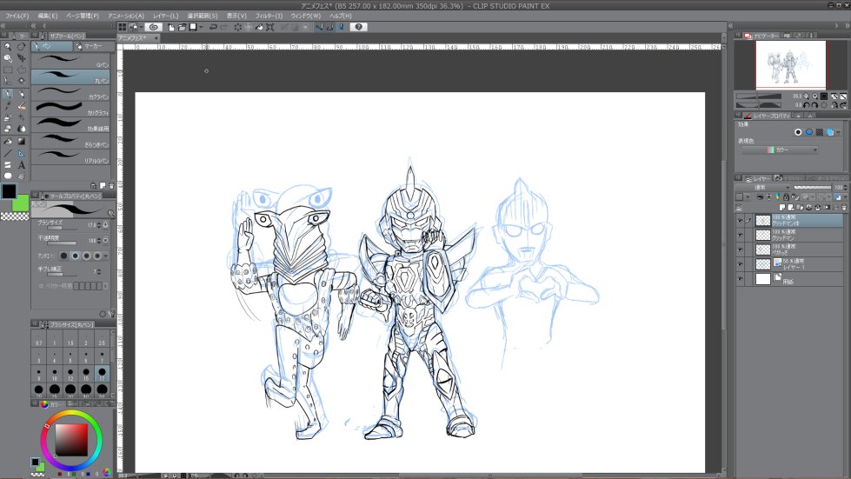Image resolution: width=851 pixels, height=479 pixels.
Task: Toggle Tone checker effect button
Action: [x=820, y=132]
